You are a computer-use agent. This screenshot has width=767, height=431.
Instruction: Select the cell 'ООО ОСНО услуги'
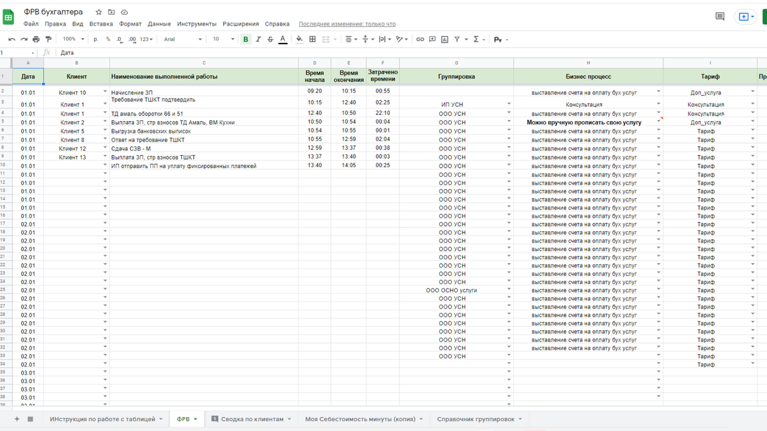[x=456, y=291]
